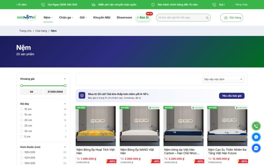Screen dimensions: 264x165
Task: Click the Yêu cầu báo giá button
Action: point(232,96)
